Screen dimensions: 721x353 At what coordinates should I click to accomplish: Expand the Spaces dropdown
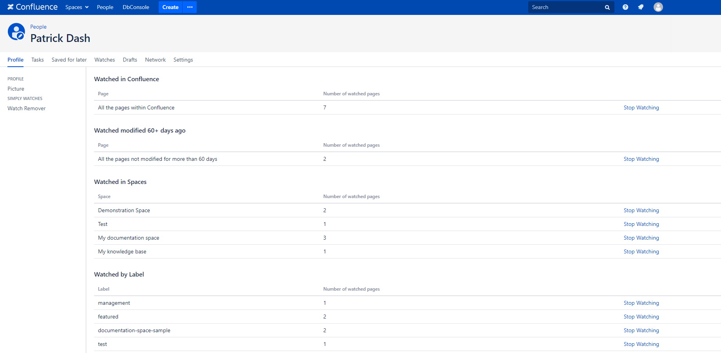77,7
